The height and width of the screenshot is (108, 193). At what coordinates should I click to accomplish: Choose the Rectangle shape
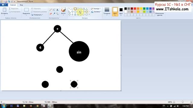point(78,9)
